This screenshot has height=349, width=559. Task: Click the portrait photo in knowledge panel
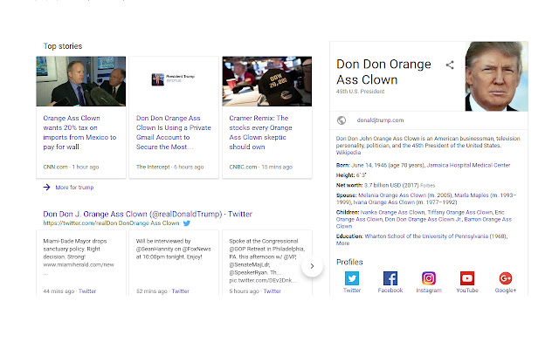coord(495,76)
